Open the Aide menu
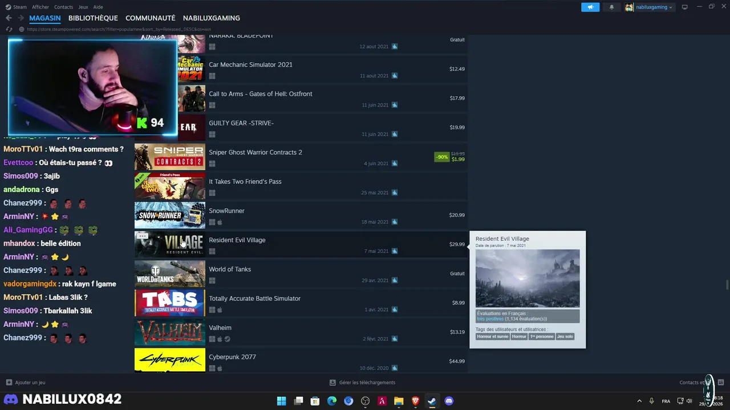 click(98, 7)
